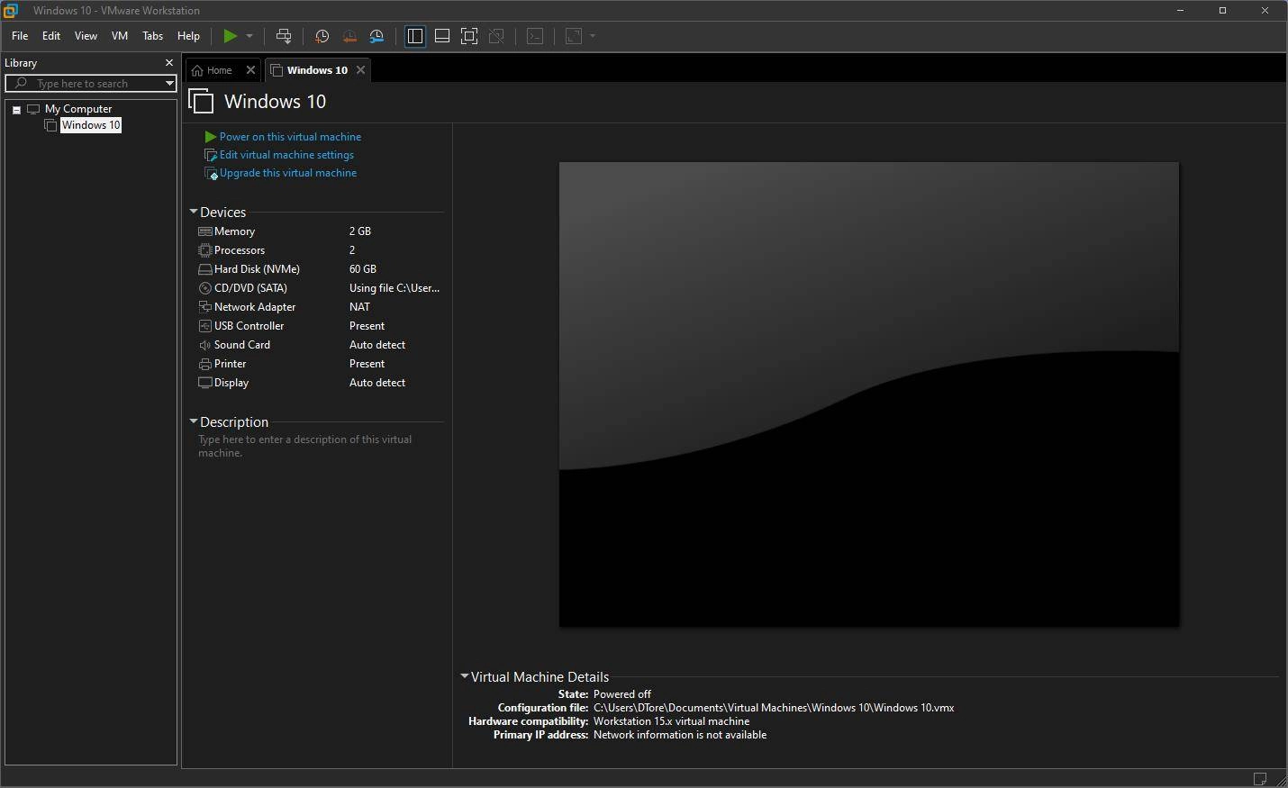Click the CD/DVD (SATA) icon
Image resolution: width=1288 pixels, height=788 pixels.
click(x=205, y=288)
